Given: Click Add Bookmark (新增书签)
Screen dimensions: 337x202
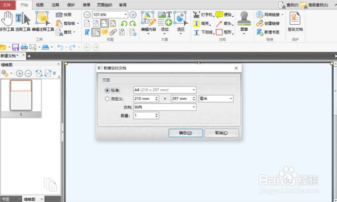Looking at the screenshot, I should point(268,32).
